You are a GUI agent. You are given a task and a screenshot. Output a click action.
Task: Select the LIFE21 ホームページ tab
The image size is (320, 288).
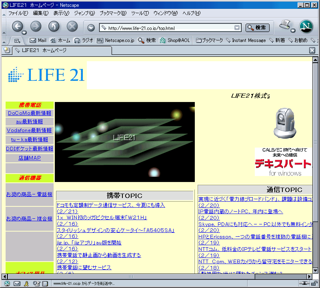pyautogui.click(x=62, y=50)
